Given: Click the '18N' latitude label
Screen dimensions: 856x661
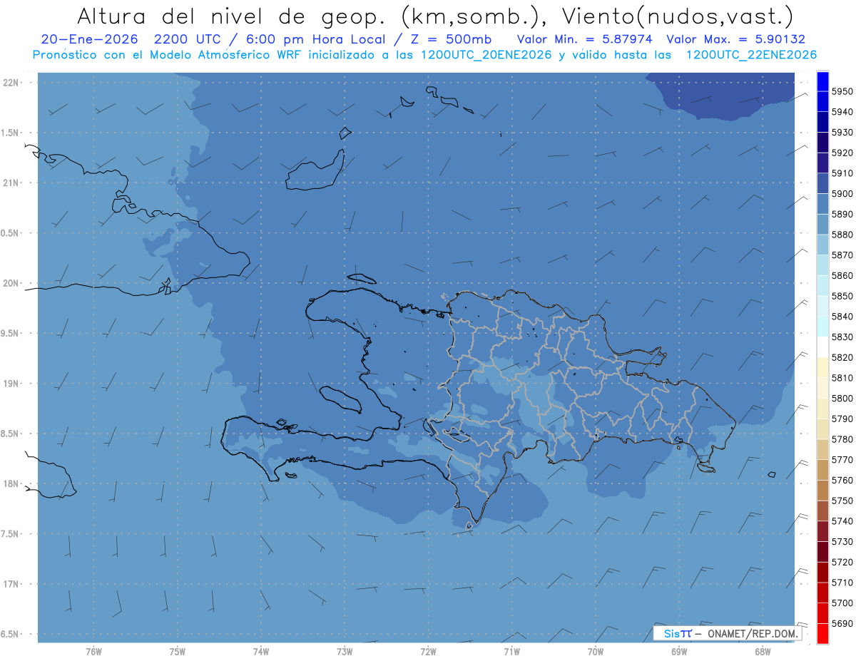Looking at the screenshot, I should 12,483.
